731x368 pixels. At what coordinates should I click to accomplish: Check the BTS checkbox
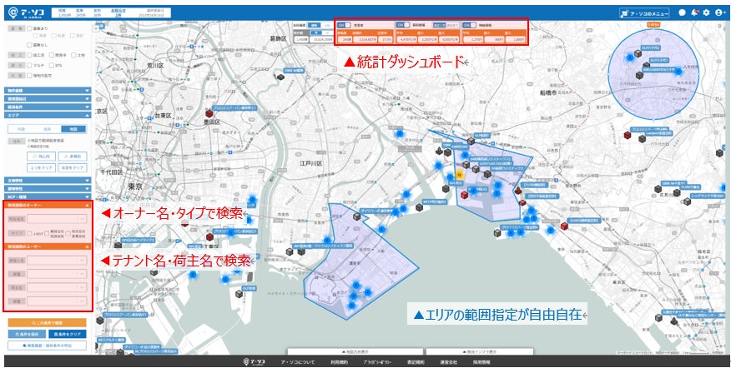(52, 65)
